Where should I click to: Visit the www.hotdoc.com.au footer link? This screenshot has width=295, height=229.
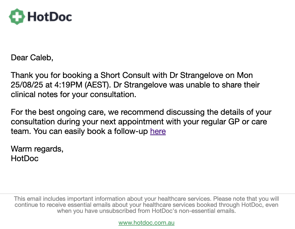pyautogui.click(x=146, y=223)
